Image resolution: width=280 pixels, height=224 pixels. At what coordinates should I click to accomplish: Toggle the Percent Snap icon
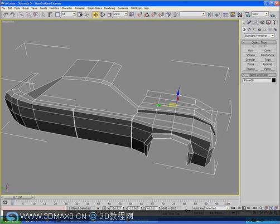tap(154, 14)
